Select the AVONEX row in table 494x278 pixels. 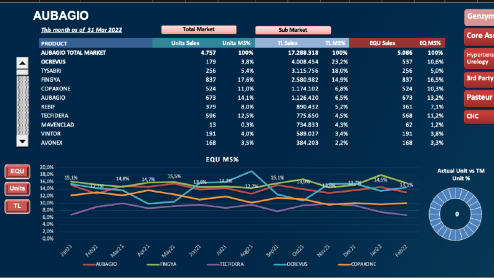point(242,143)
